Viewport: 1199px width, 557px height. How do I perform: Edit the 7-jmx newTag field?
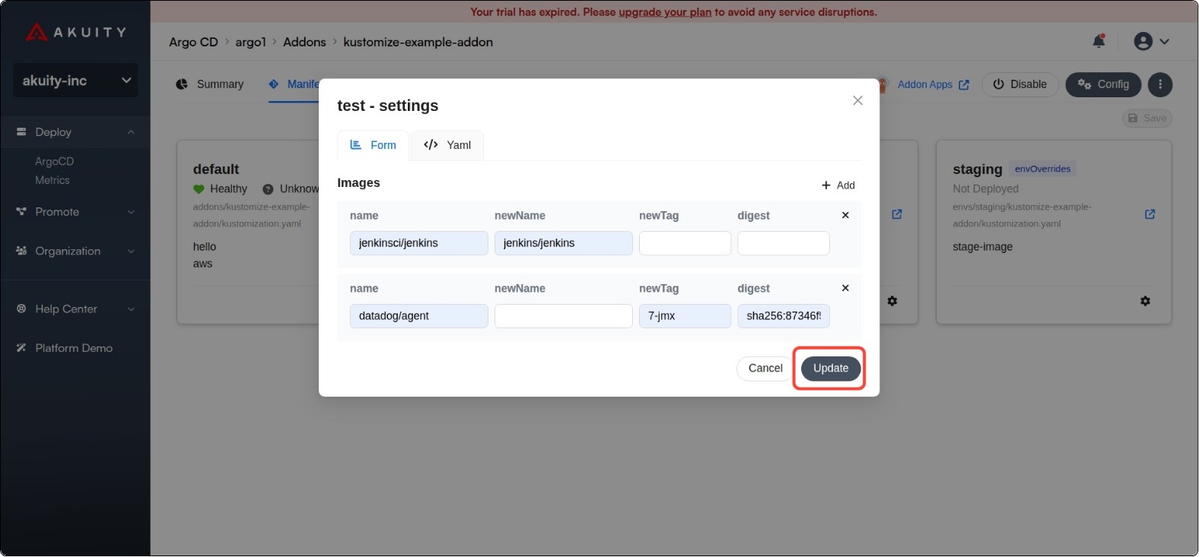[685, 316]
